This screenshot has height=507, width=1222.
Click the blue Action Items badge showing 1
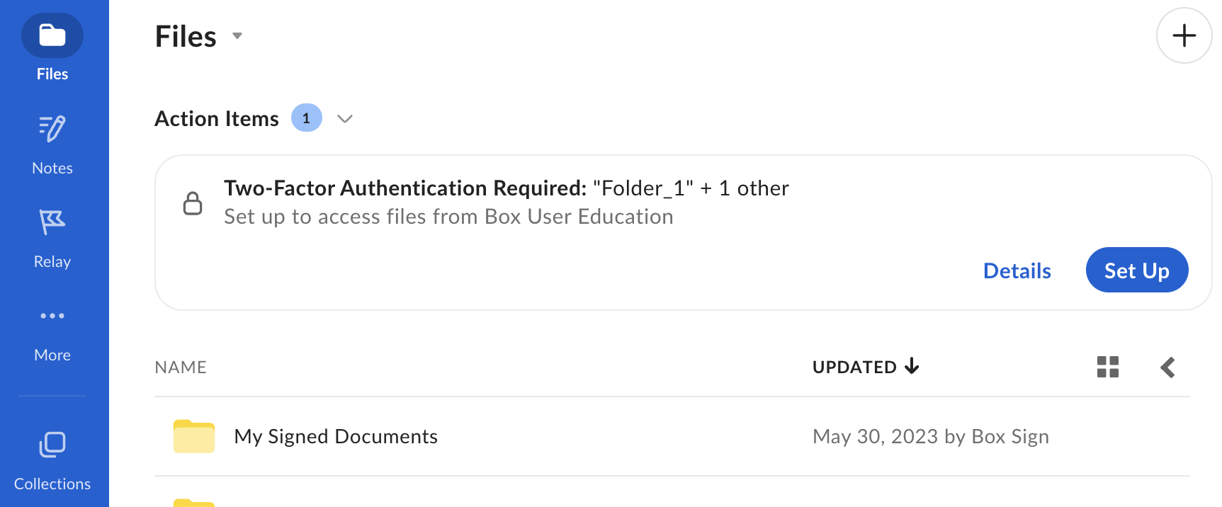306,118
